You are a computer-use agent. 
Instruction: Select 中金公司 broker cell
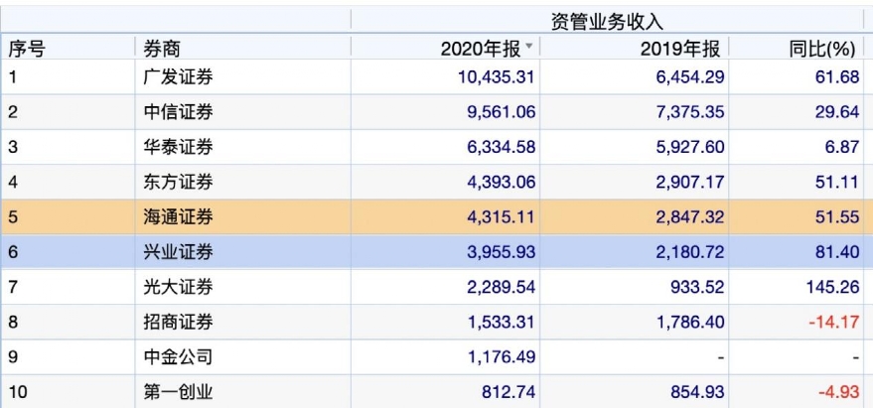[178, 356]
